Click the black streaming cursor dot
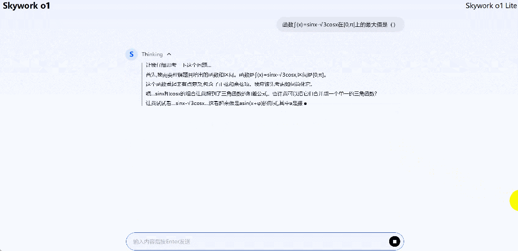 pyautogui.click(x=305, y=103)
